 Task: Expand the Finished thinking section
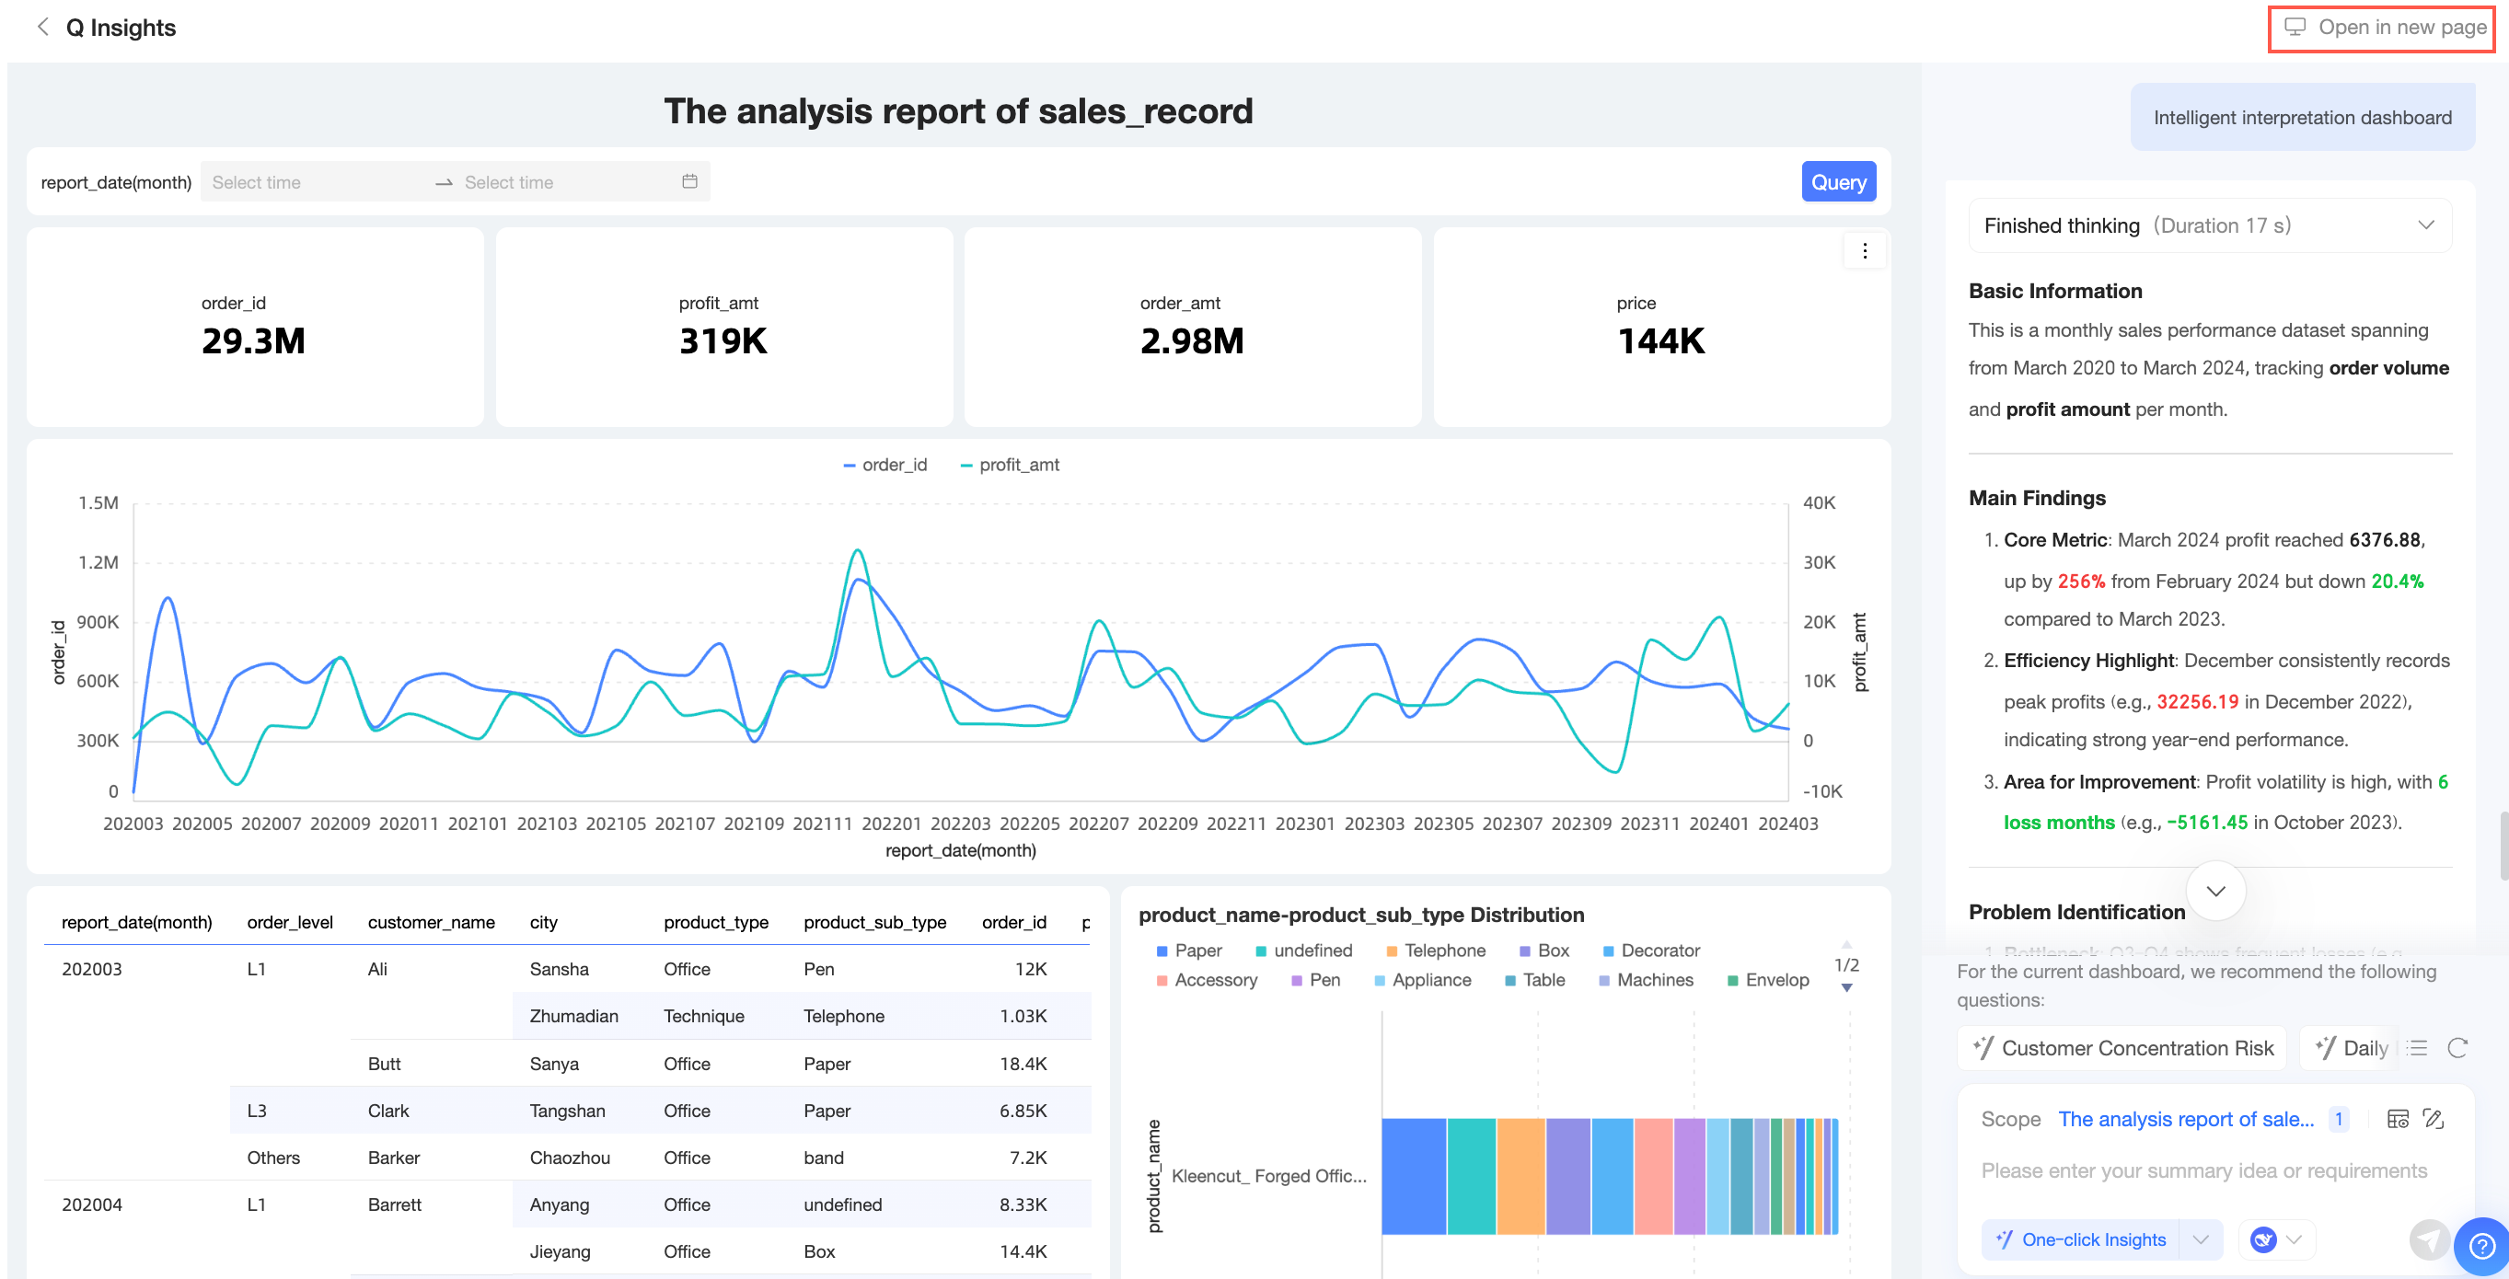pyautogui.click(x=2425, y=225)
